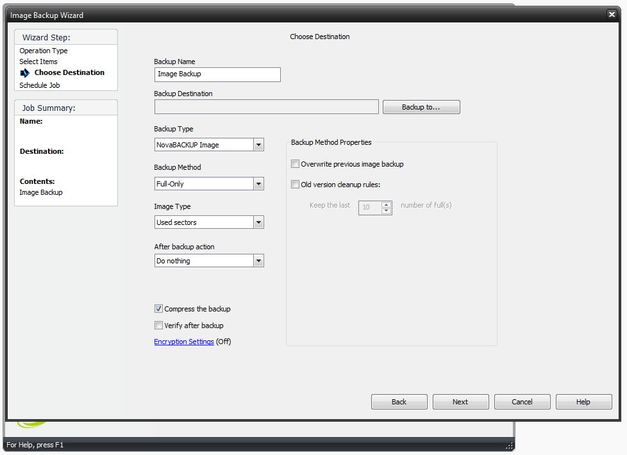Select the Operation Type wizard step

(x=43, y=50)
